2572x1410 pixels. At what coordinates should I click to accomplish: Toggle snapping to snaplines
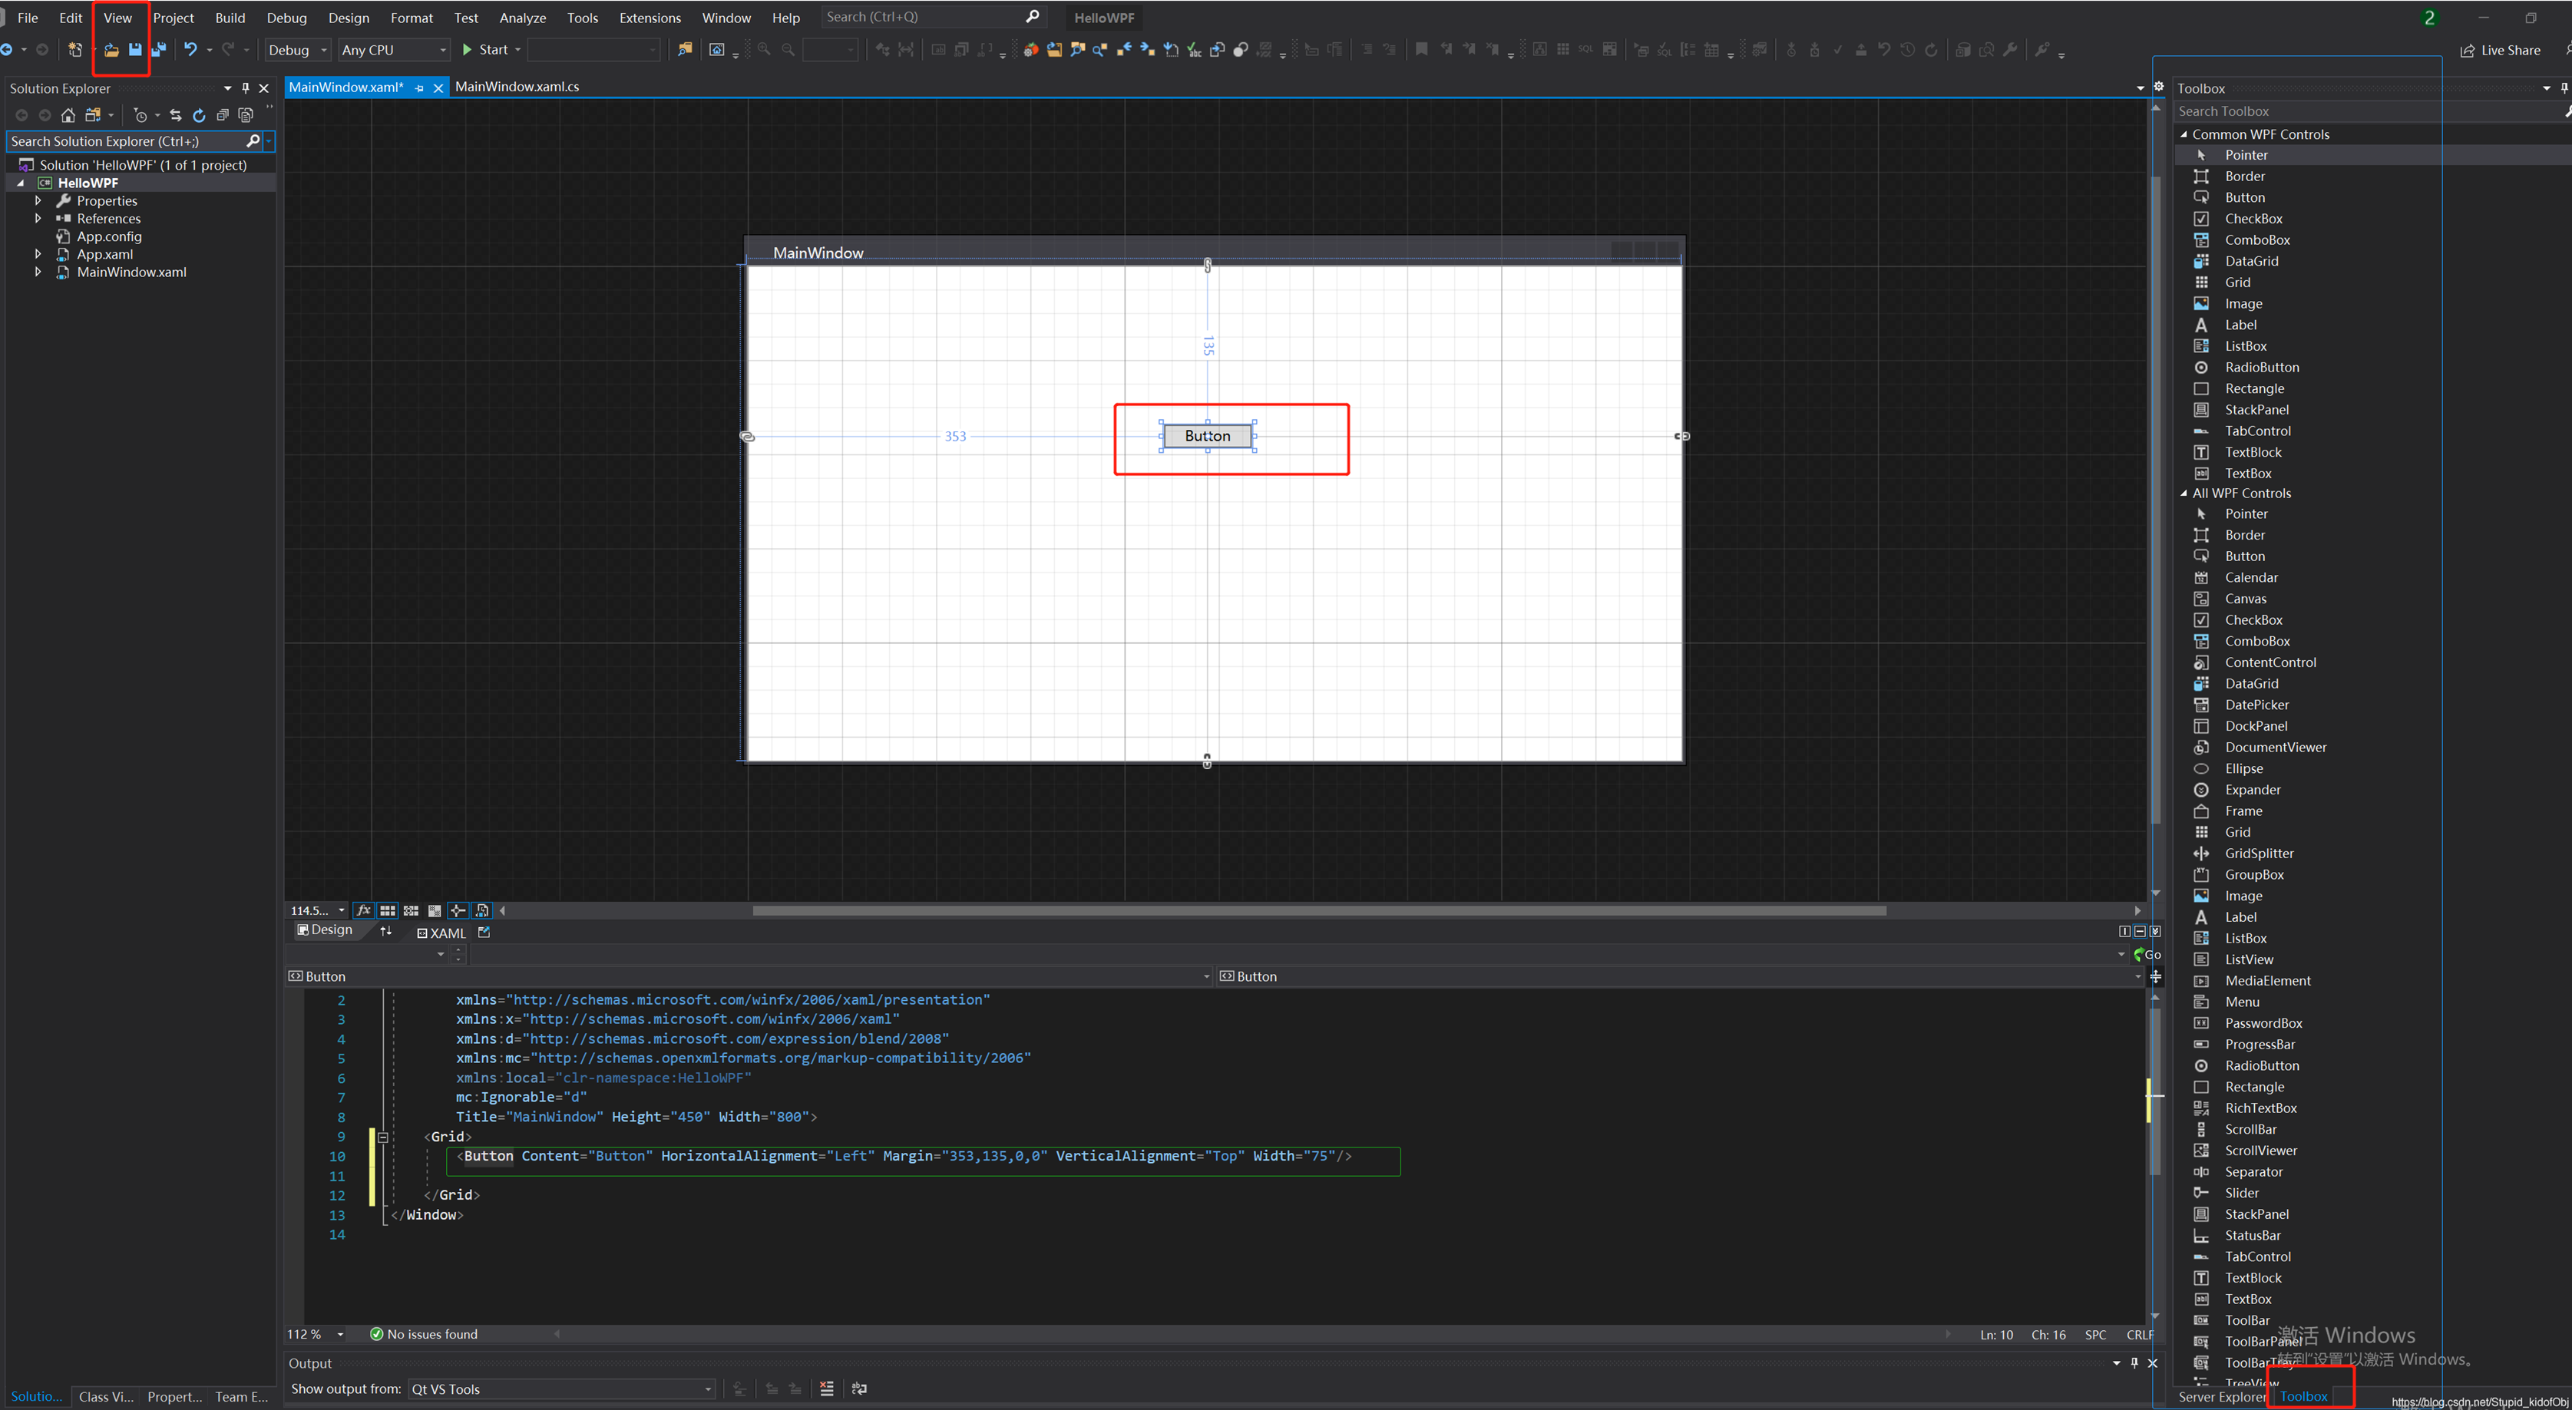pos(458,910)
